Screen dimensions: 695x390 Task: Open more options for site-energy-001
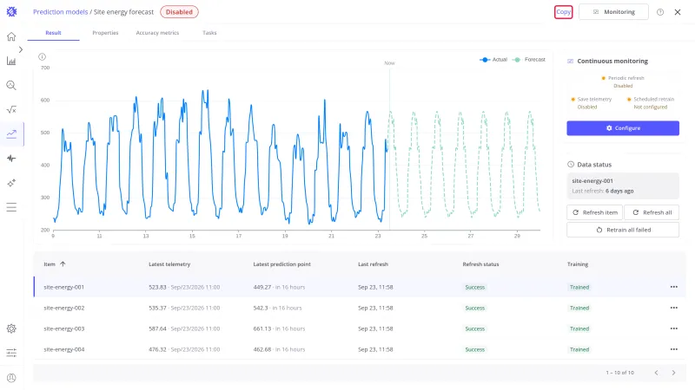tap(674, 287)
